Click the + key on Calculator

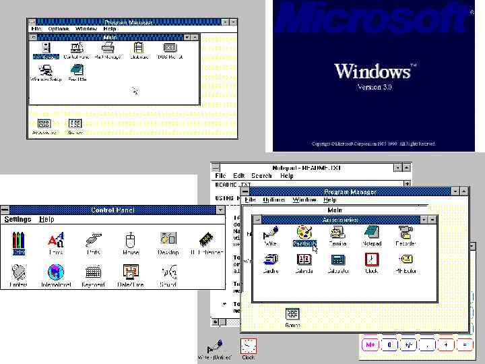coord(446,344)
